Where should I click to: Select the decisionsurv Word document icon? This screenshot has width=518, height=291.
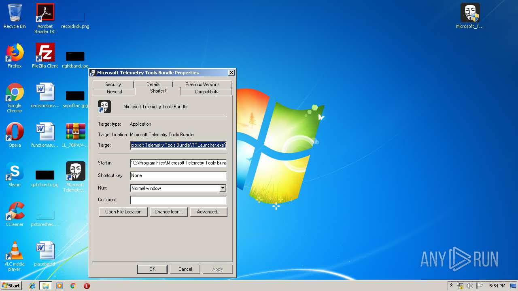pyautogui.click(x=45, y=95)
